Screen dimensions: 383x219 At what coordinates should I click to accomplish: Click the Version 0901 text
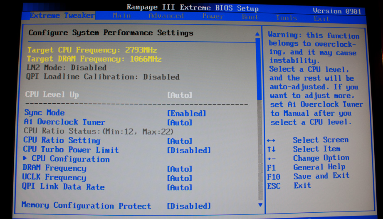click(337, 11)
